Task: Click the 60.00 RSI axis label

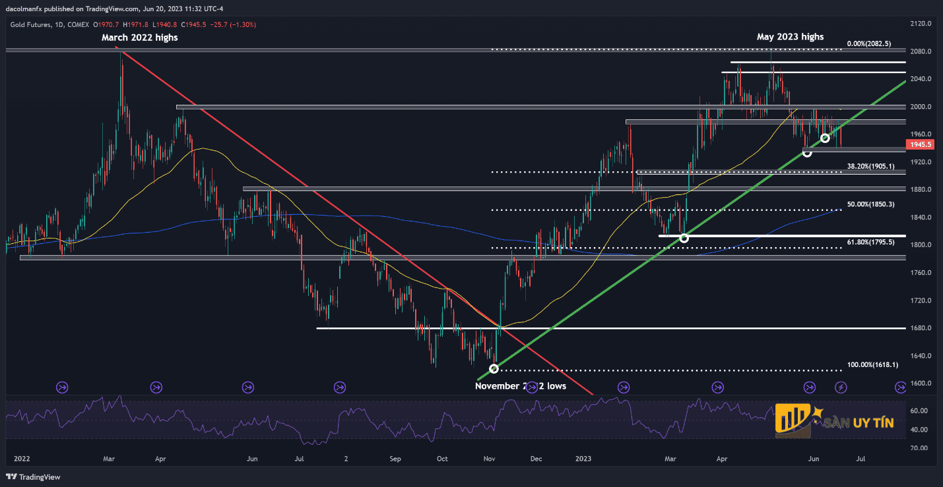Action: pyautogui.click(x=919, y=411)
